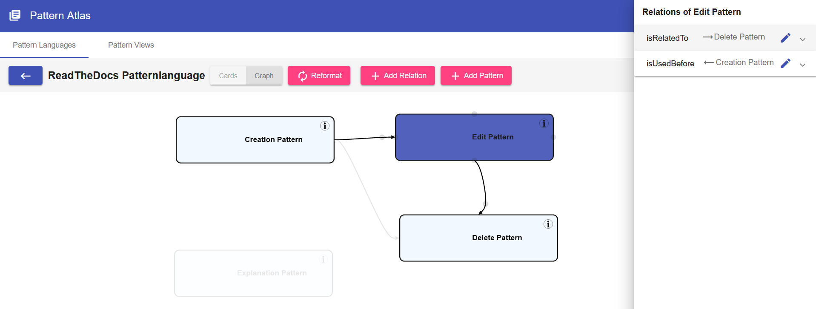Go back using the arrow button
The width and height of the screenshot is (816, 309).
[26, 76]
